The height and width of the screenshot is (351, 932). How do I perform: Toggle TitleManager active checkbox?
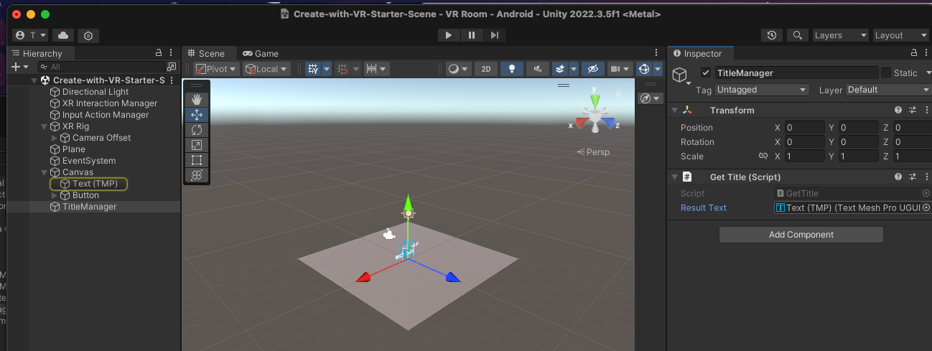[x=706, y=72]
